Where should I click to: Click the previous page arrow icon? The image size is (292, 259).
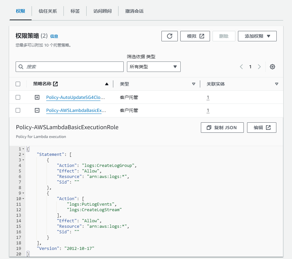coord(241,67)
